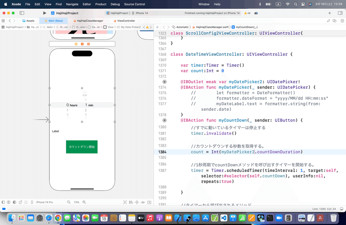346x225 pixels.
Task: Click timer.invalidate() on line 1381
Action: 214,133
